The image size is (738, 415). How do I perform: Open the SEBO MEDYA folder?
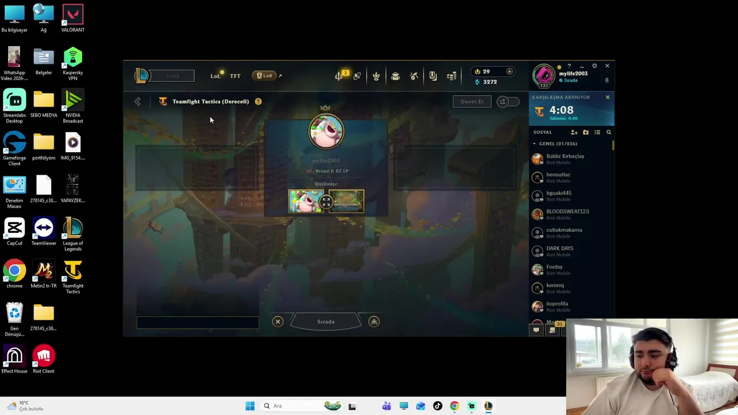(44, 104)
